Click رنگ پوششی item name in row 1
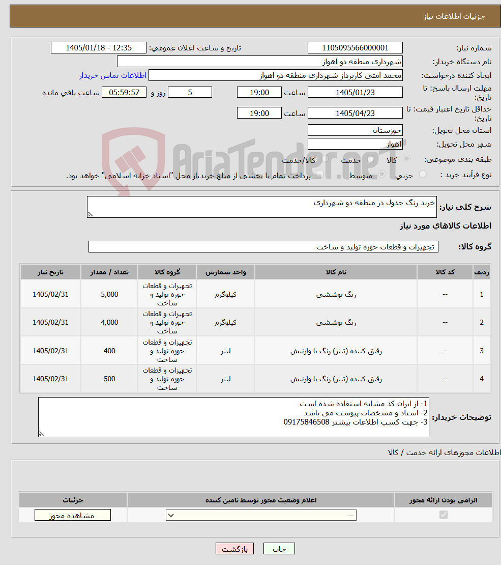The width and height of the screenshot is (501, 565). [x=336, y=294]
